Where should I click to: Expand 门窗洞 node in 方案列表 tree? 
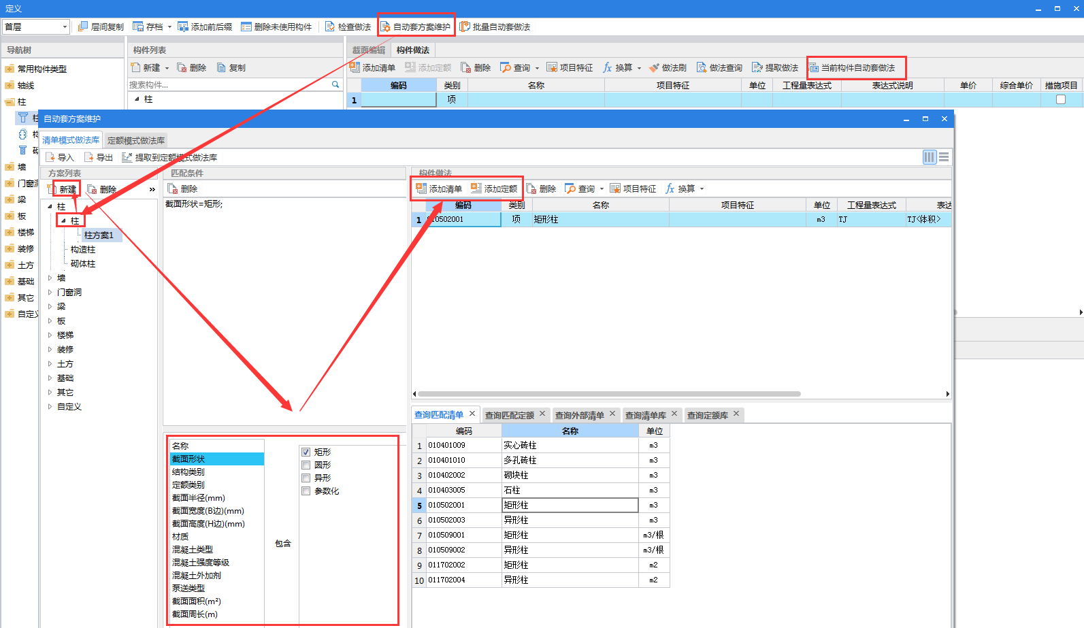(50, 292)
